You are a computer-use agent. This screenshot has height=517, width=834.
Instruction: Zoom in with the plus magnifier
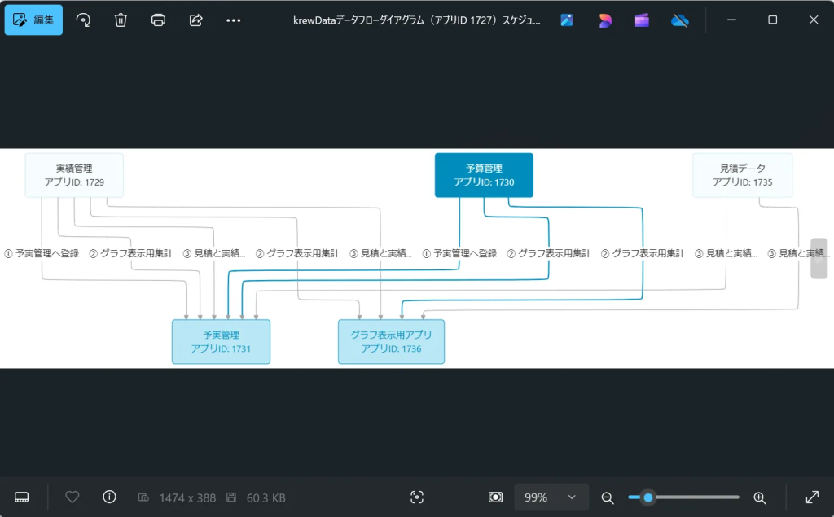coord(760,497)
